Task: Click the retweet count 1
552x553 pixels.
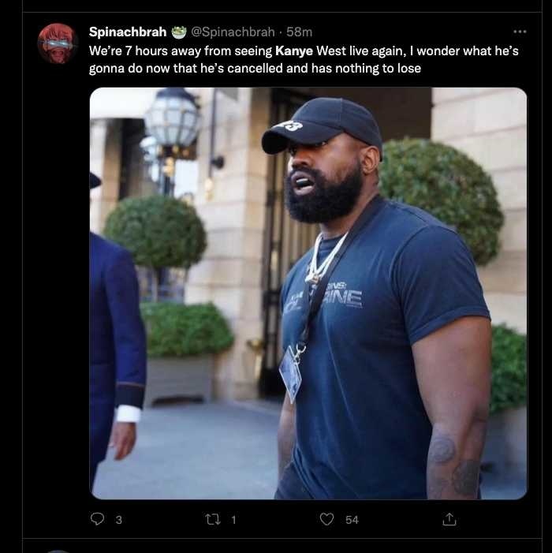Action: coord(233,520)
